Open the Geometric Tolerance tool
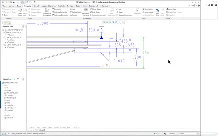 tap(85, 12)
